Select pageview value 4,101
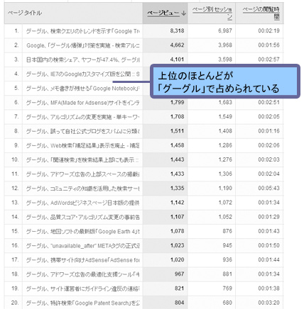 (177, 60)
